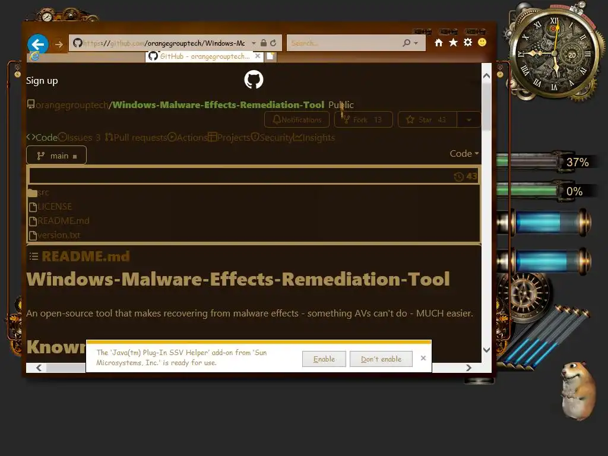Open the main branch selector
Image resolution: width=608 pixels, height=456 pixels.
[x=56, y=156]
